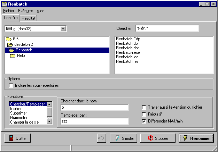Toggle the Récursif checkbox

144,114
